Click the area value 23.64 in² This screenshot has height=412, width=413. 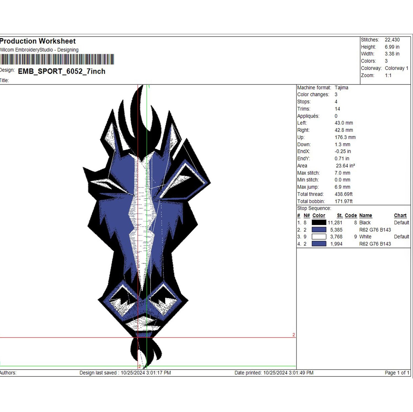point(345,166)
